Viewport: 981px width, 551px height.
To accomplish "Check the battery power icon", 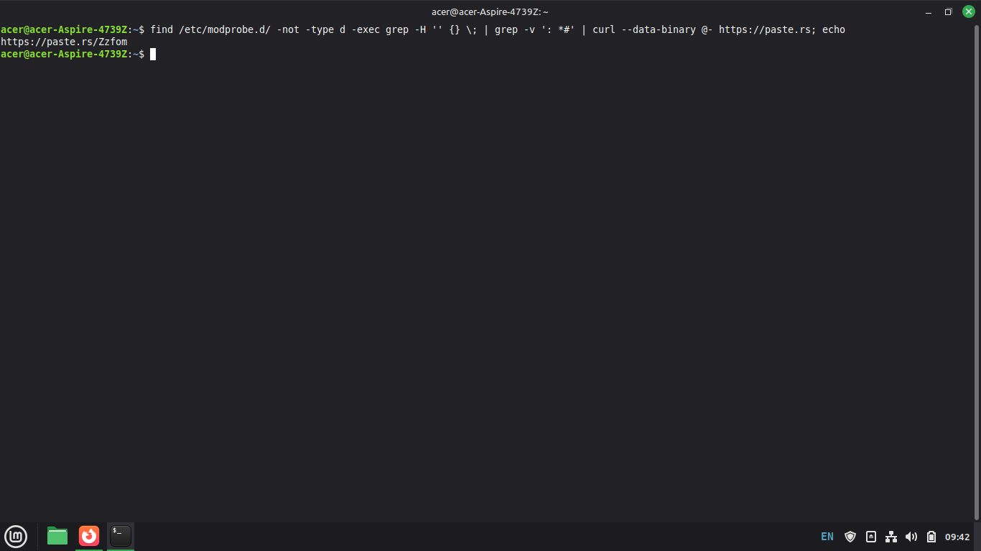I will pos(931,537).
